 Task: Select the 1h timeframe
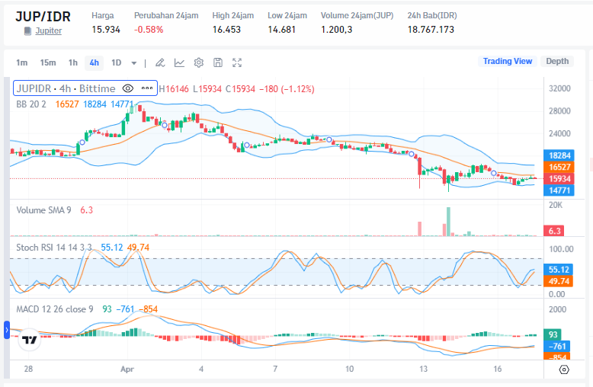(73, 62)
